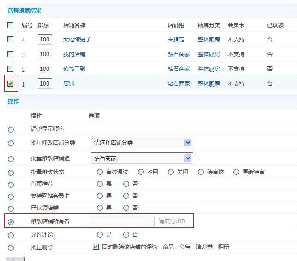Set 已认领店铺 to 是

click(100, 208)
